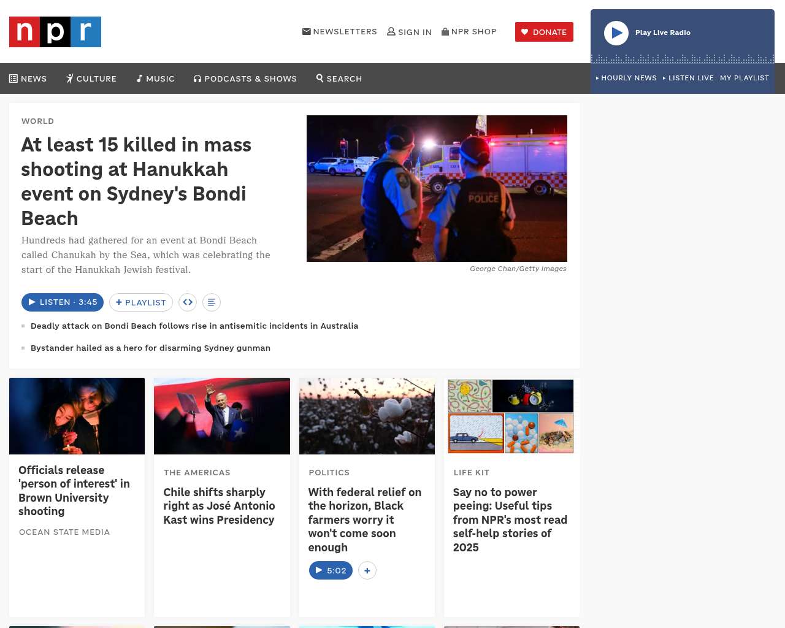Expand the News menu
The width and height of the screenshot is (785, 628).
[x=28, y=78]
